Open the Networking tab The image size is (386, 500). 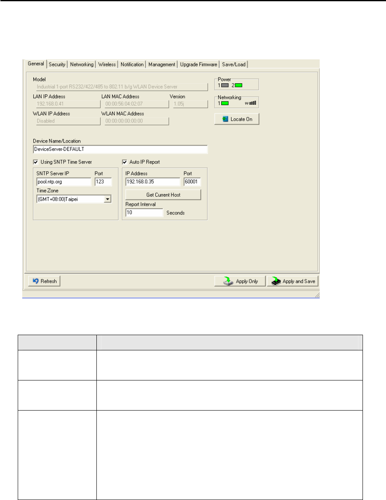pos(82,64)
